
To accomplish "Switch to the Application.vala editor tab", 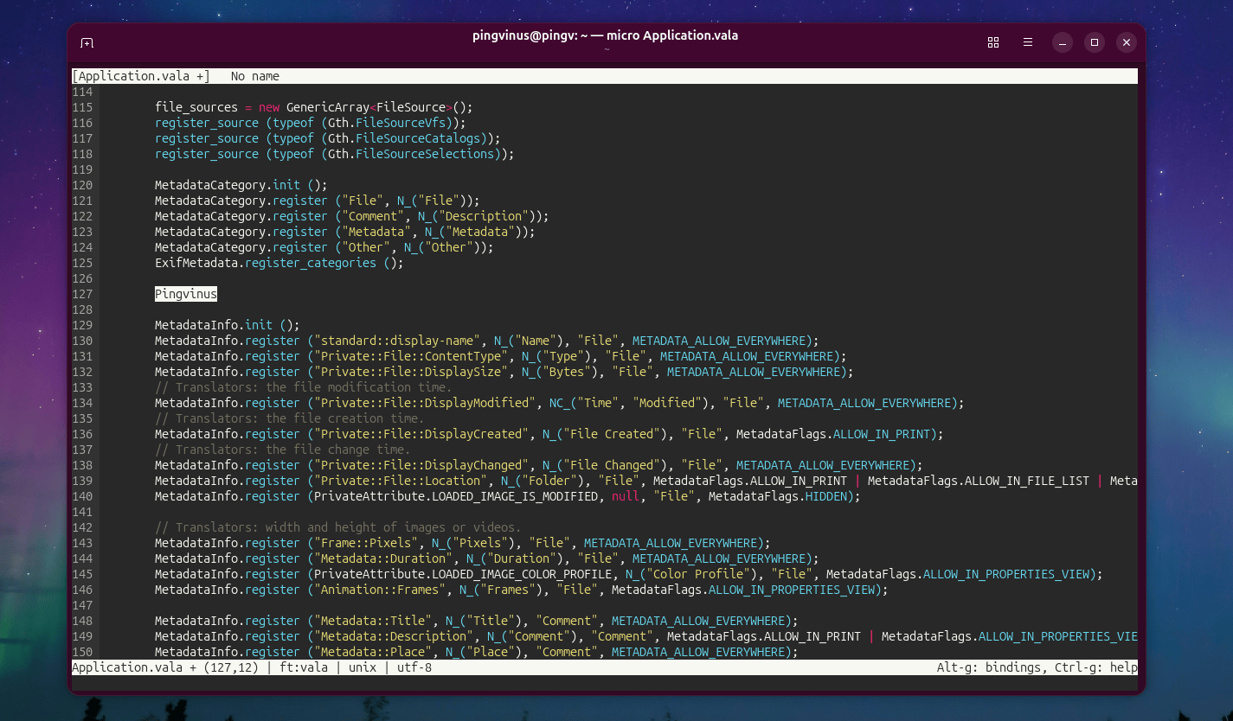I will click(141, 76).
